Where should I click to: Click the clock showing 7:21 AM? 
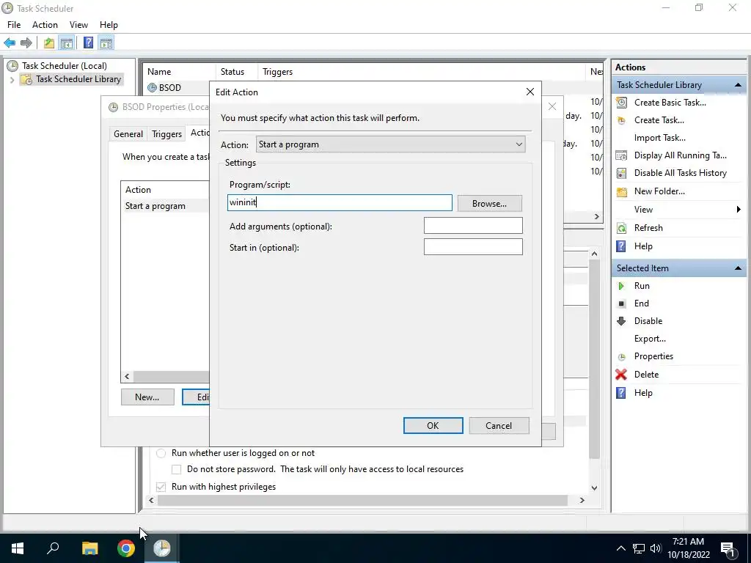pos(688,542)
